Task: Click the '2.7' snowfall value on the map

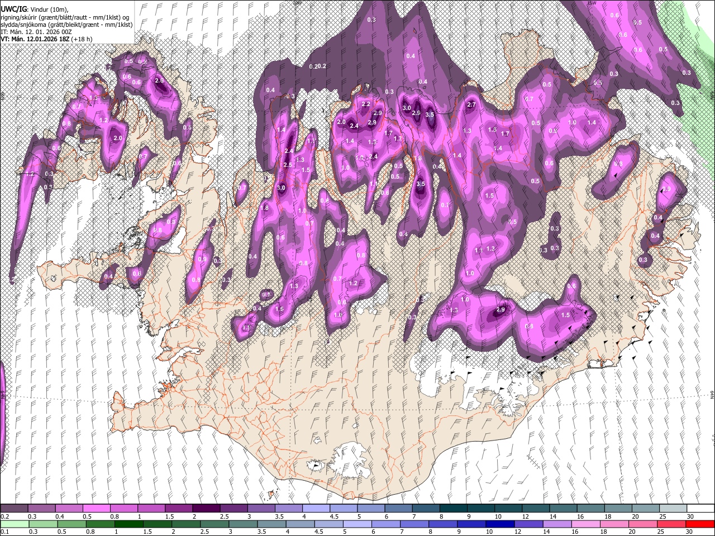Action: [x=471, y=105]
